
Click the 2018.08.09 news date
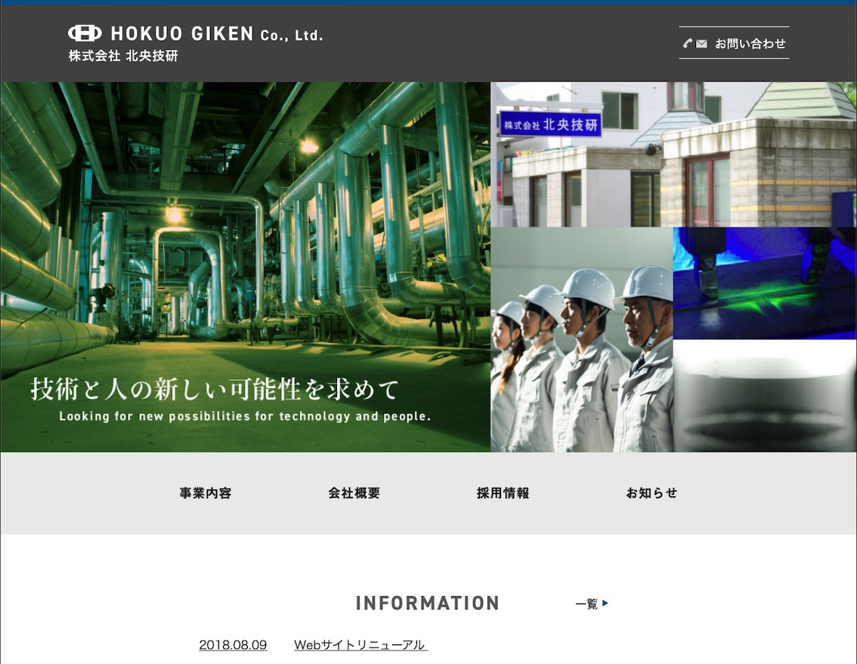[x=233, y=645]
